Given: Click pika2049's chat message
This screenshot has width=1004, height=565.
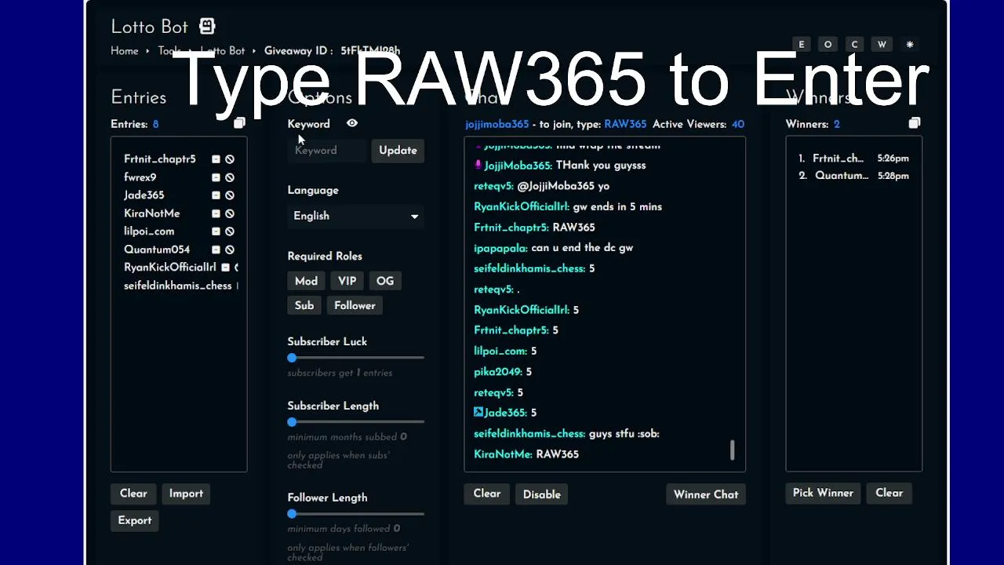Looking at the screenshot, I should coord(503,372).
